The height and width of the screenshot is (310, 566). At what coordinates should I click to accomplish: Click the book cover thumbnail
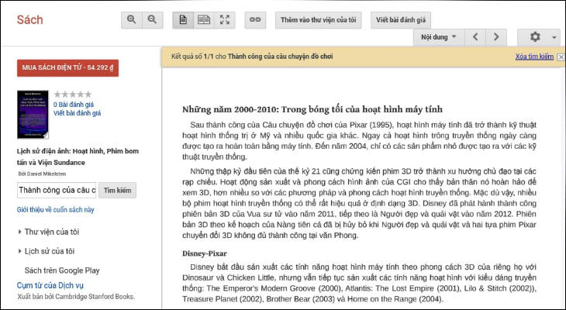[x=33, y=115]
